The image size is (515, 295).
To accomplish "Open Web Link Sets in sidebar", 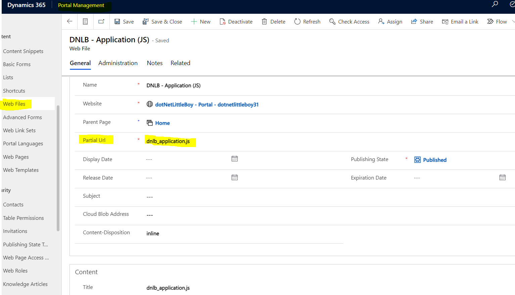I will 19,131.
